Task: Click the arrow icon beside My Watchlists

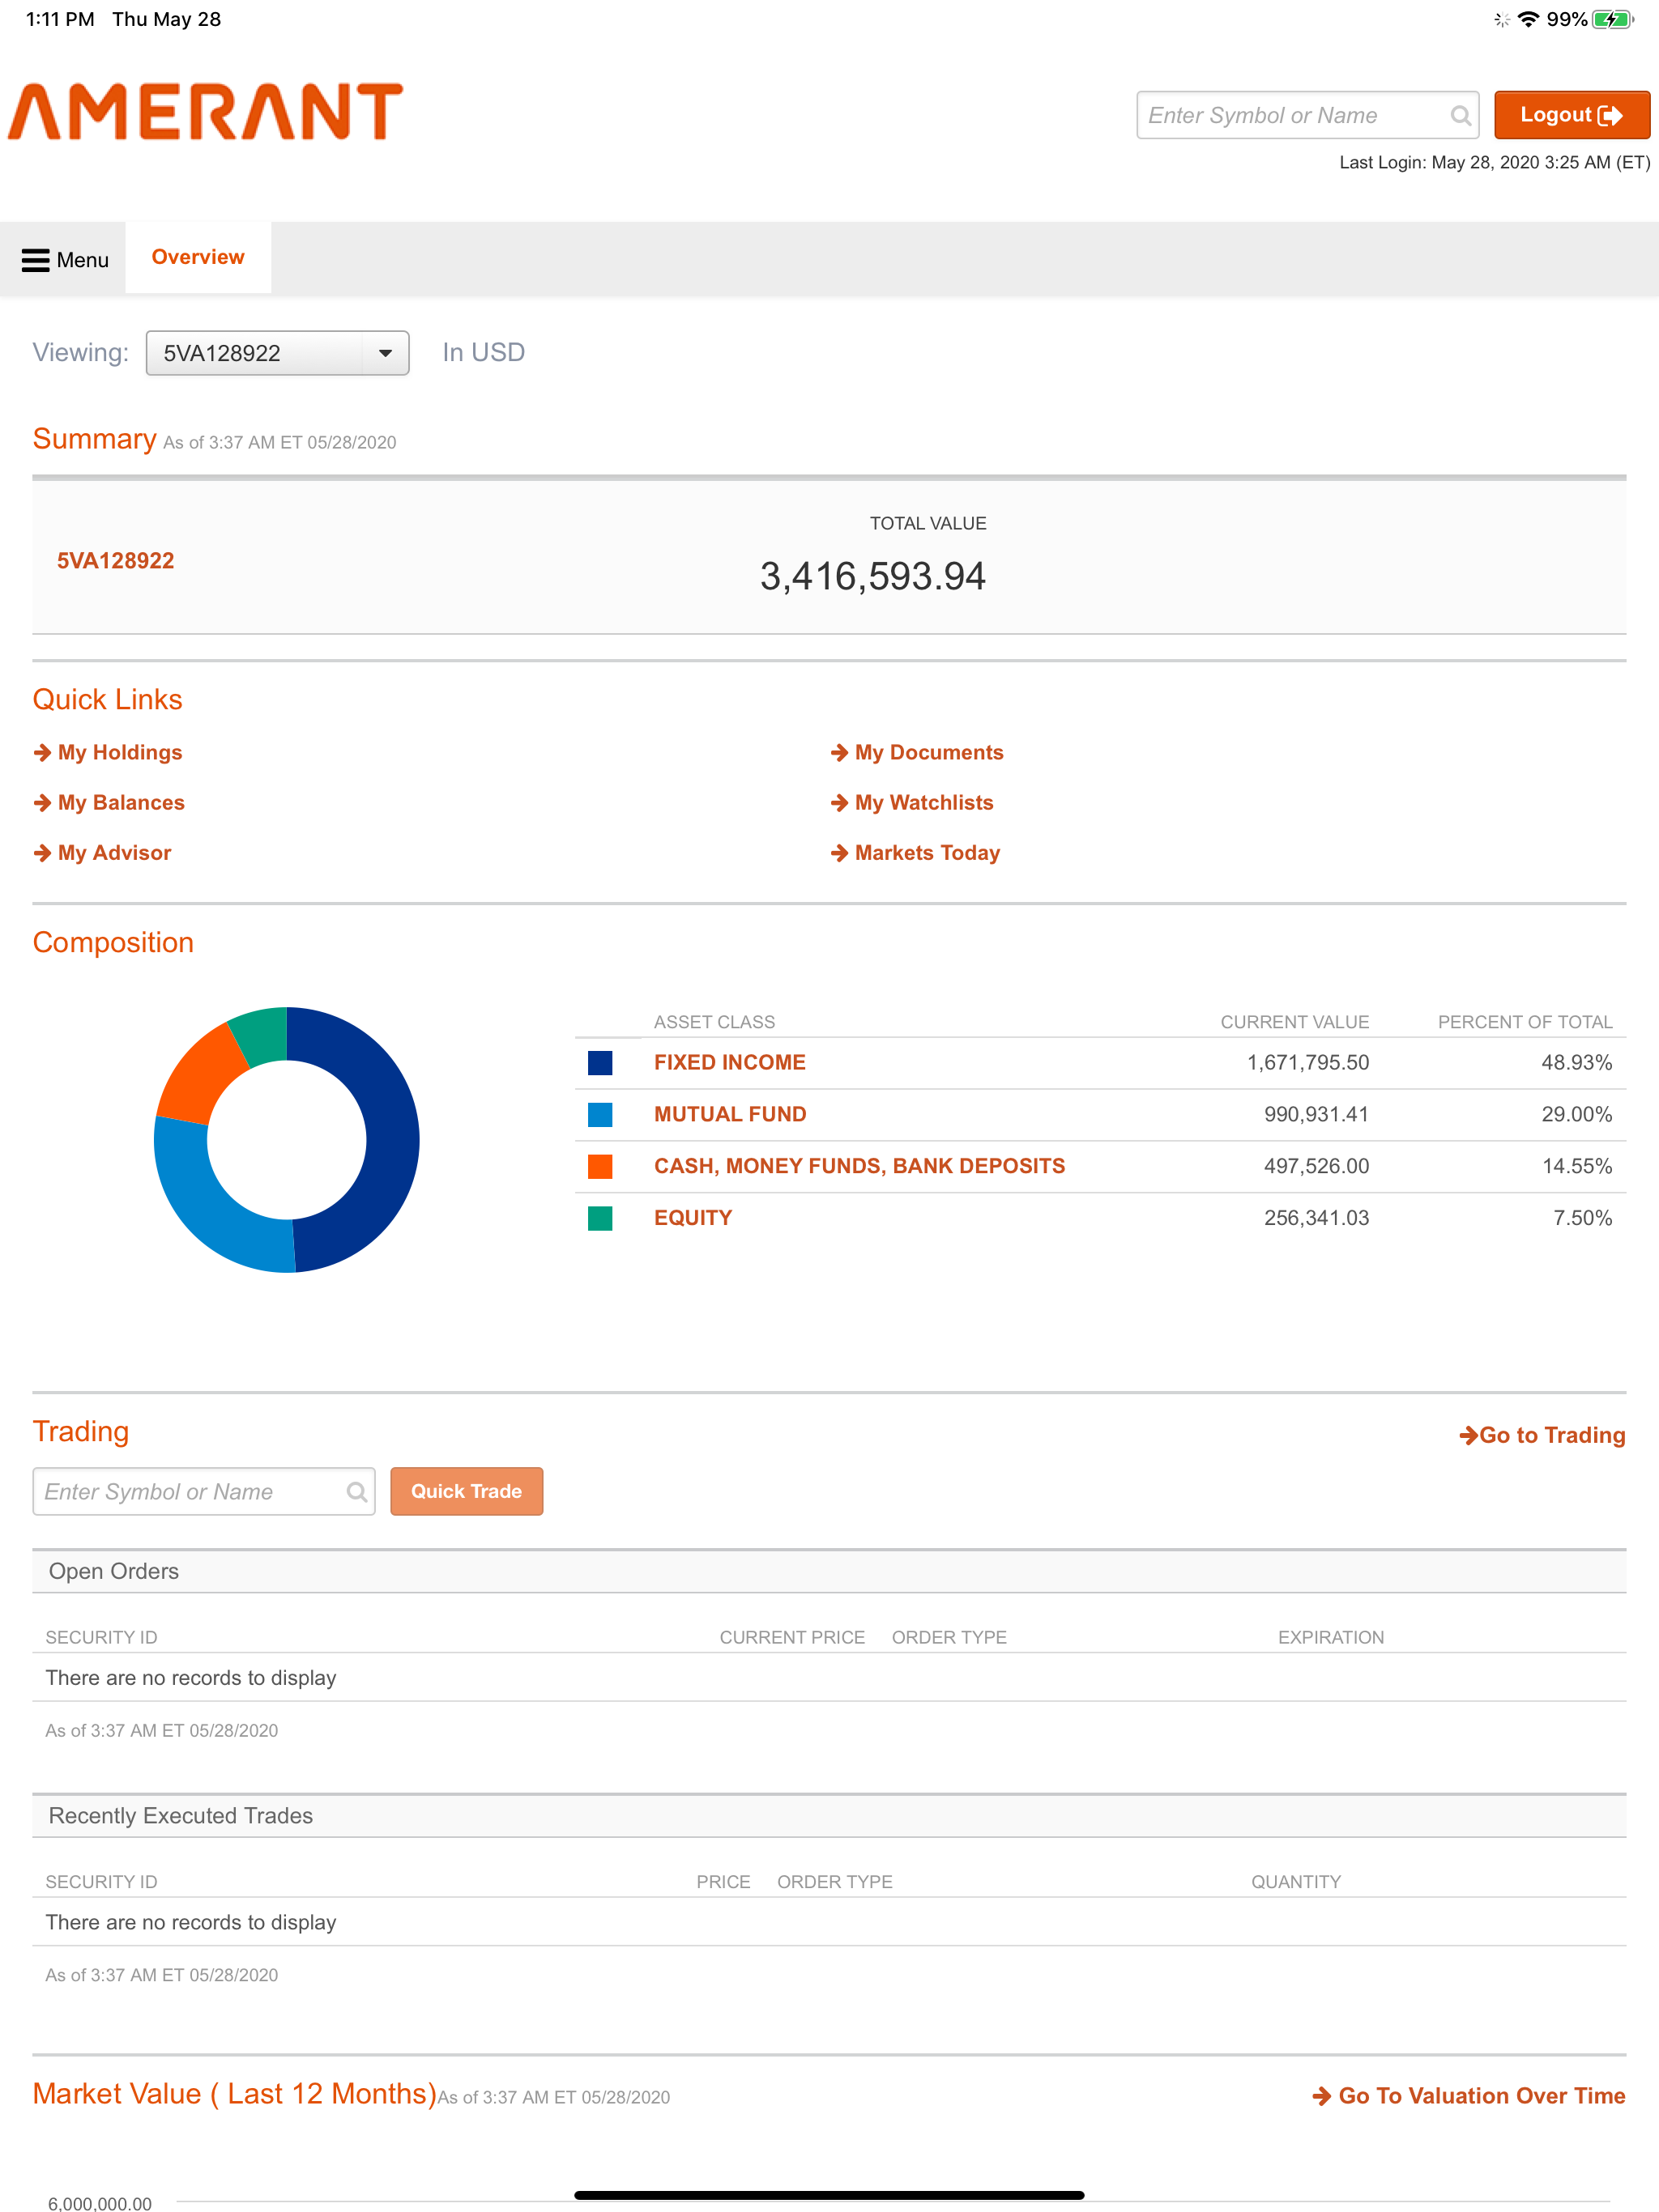Action: (839, 803)
